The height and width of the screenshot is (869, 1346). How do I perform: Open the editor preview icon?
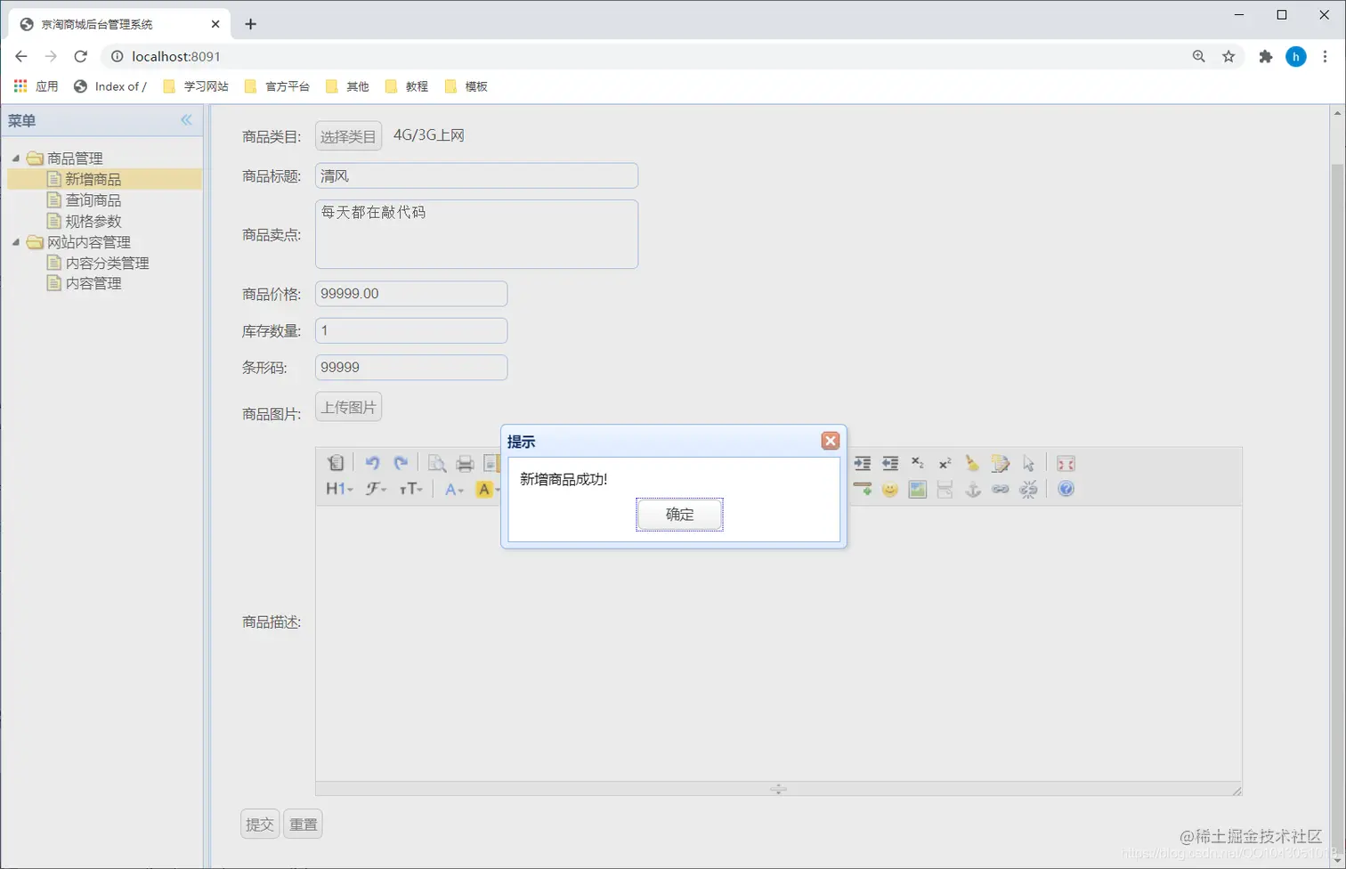point(436,463)
